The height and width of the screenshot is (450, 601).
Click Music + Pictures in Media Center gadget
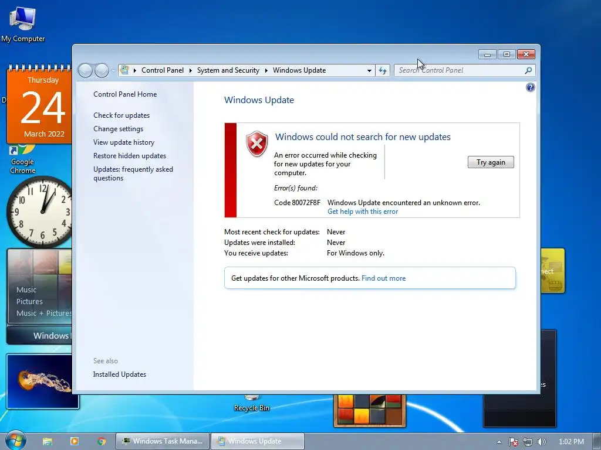[x=43, y=313]
